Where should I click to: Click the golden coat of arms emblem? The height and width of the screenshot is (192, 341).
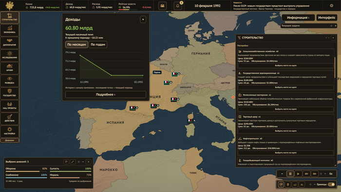[x=10, y=5]
